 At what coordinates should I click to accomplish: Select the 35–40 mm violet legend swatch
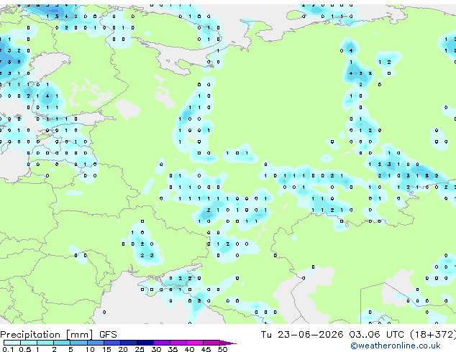coord(178,343)
